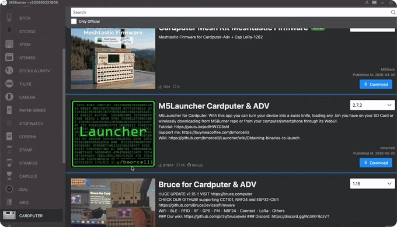
Task: Click M5Launcher comments icon showing 74
Action: tap(178, 165)
